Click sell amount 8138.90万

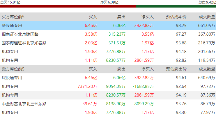(x=116, y=104)
